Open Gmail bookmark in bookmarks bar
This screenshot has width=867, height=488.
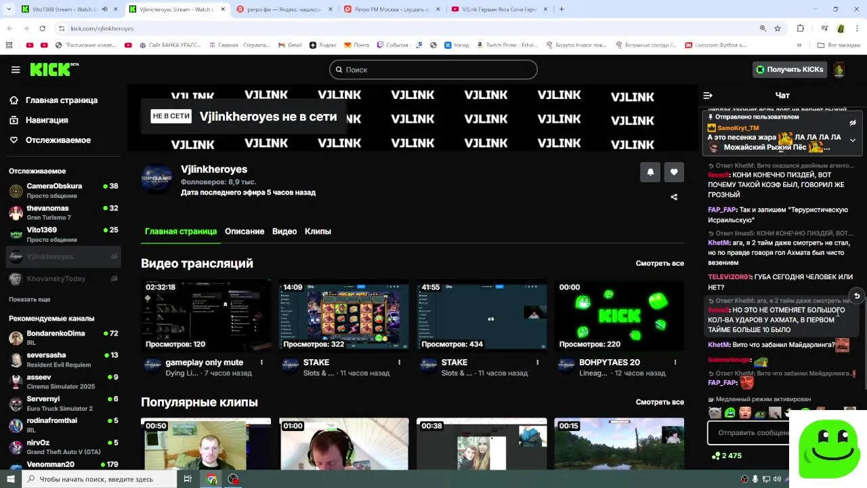click(x=289, y=45)
